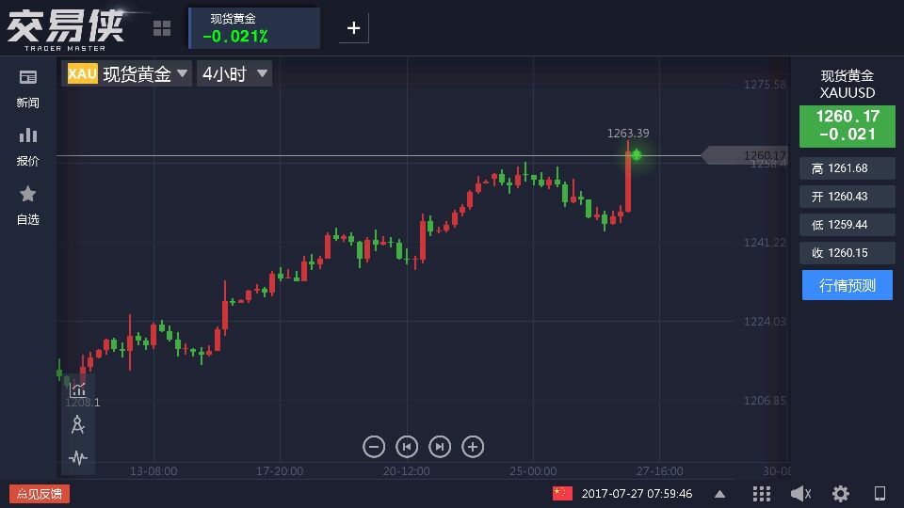This screenshot has height=508, width=904.
Task: Zoom in the chart with plus button
Action: coord(474,447)
